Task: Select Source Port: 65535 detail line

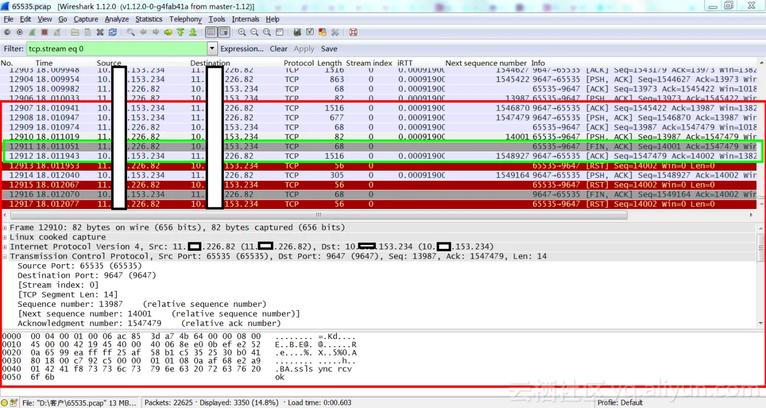Action: pyautogui.click(x=79, y=266)
